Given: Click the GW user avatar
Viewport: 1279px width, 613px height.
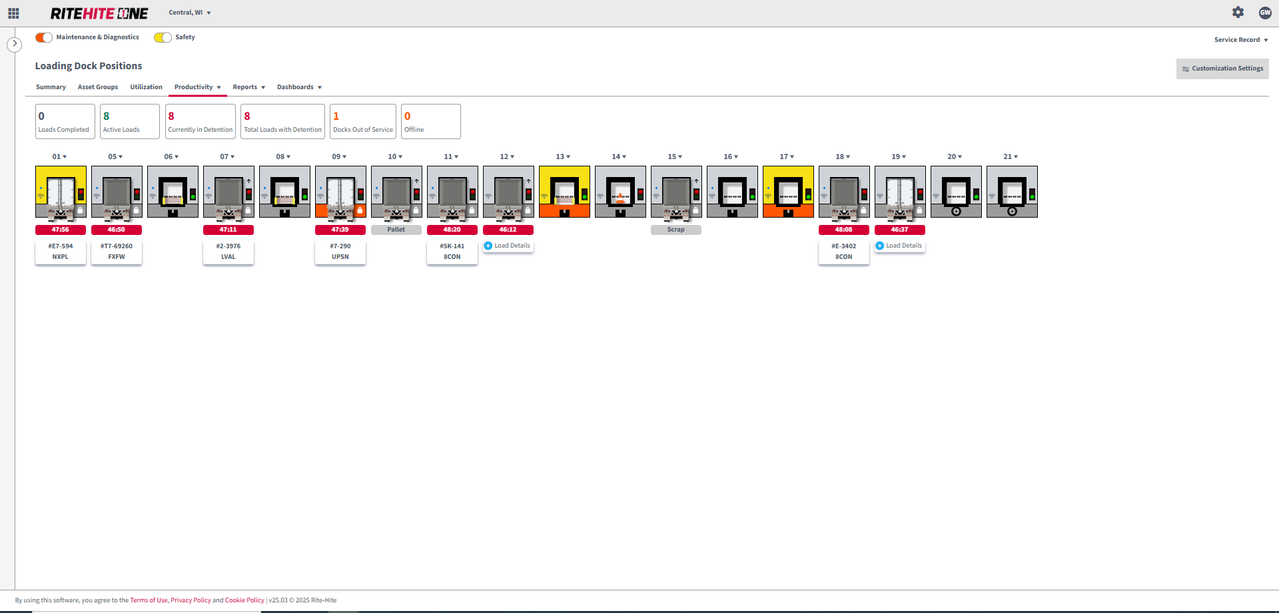Looking at the screenshot, I should [x=1265, y=13].
